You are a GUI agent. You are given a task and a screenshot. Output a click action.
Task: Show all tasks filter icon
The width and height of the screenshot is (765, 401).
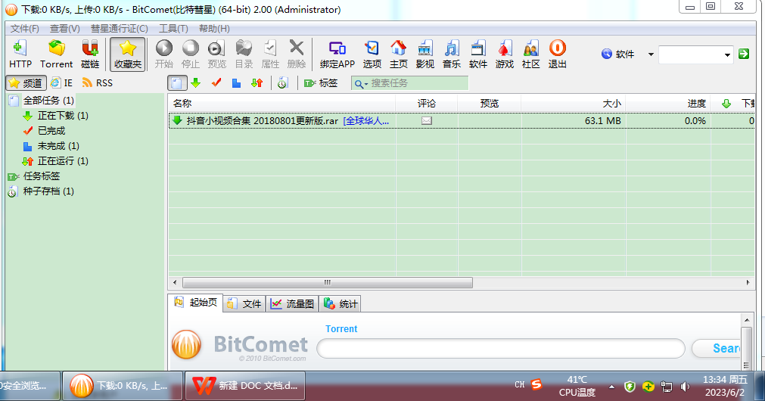tap(177, 83)
